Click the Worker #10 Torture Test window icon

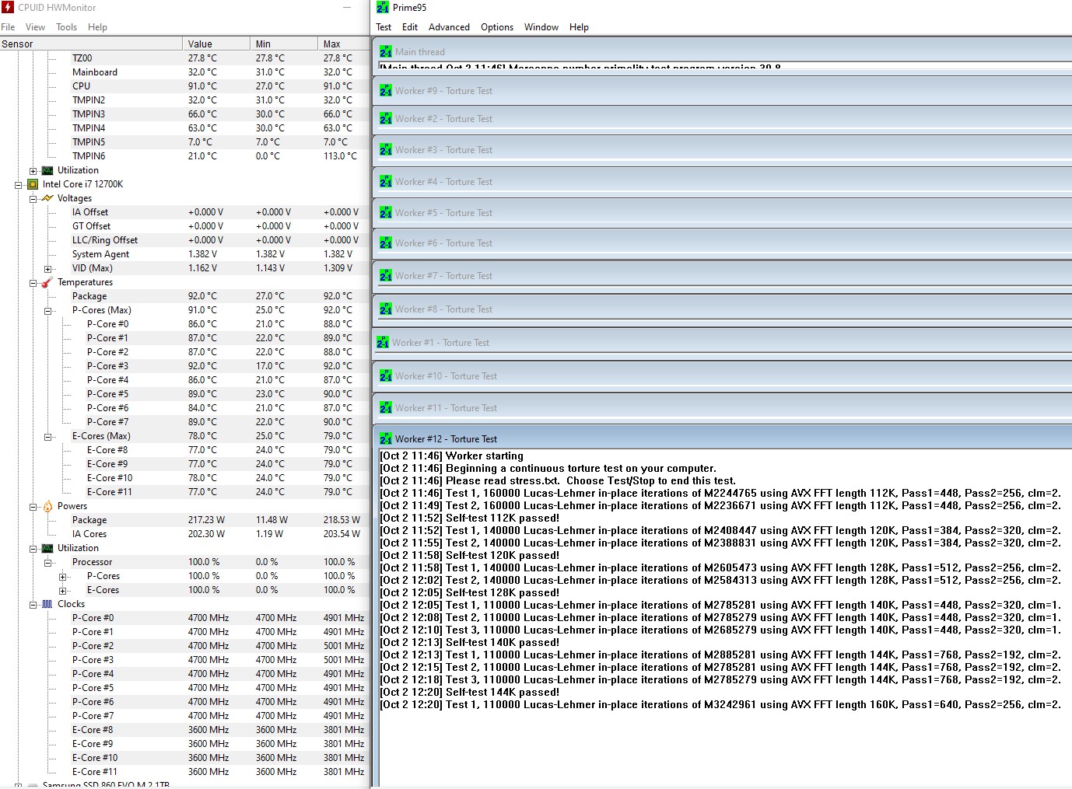[386, 376]
